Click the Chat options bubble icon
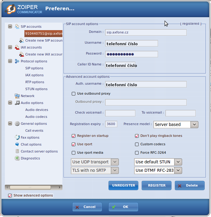211x217 pixels. coord(17,144)
